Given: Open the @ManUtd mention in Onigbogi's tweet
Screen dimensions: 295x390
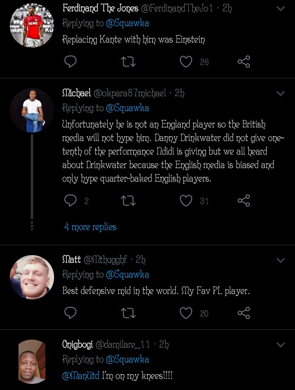Looking at the screenshot, I should pyautogui.click(x=81, y=376).
